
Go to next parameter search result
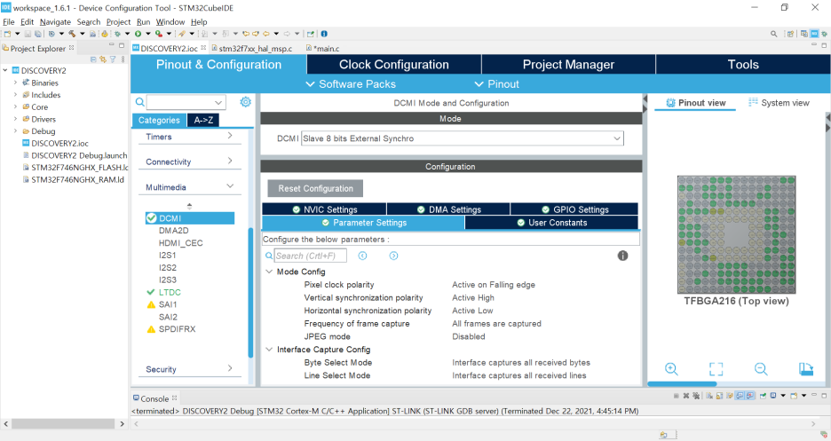394,256
